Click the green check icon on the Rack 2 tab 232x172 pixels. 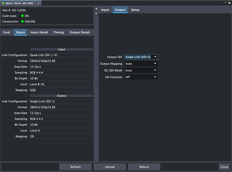pyautogui.click(x=3, y=3)
